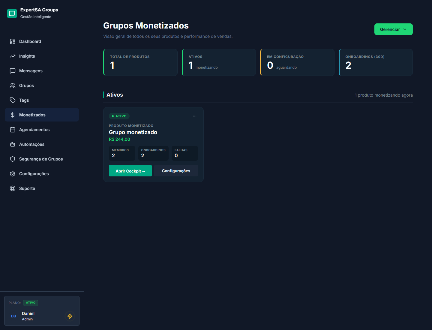The image size is (432, 330).
Task: Click the plan ATIVO badge in sidebar
Action: pos(31,303)
